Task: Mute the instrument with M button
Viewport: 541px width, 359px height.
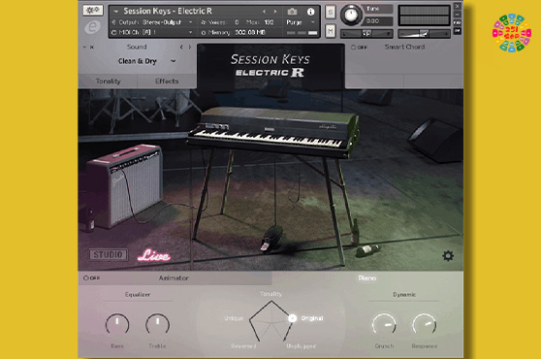Action: 331,31
